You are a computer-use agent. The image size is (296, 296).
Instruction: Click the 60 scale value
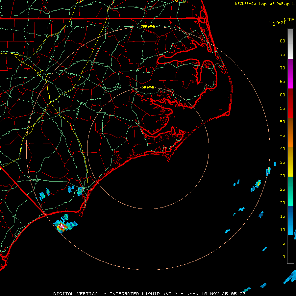point(283,95)
